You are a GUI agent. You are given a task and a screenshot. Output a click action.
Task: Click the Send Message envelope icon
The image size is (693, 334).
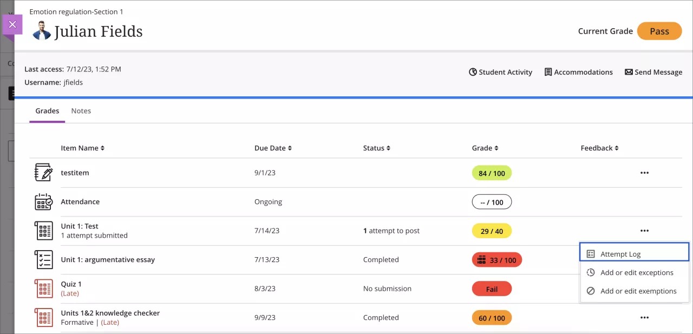[x=629, y=71]
